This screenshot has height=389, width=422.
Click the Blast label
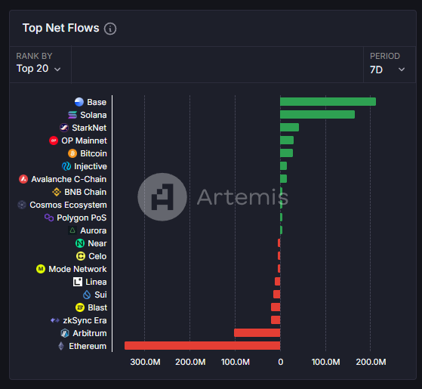pos(97,307)
